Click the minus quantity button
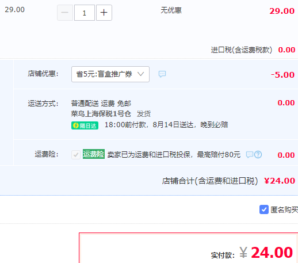 point(65,13)
